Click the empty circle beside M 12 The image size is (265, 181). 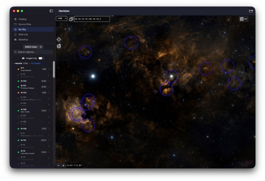coord(18,146)
